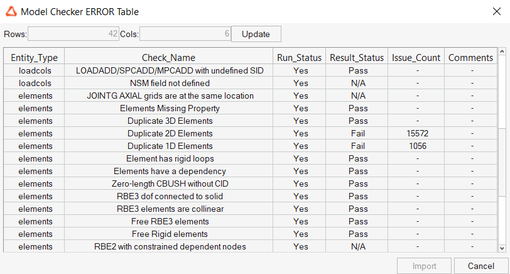
Task: Click the Comments column header
Action: pos(471,58)
